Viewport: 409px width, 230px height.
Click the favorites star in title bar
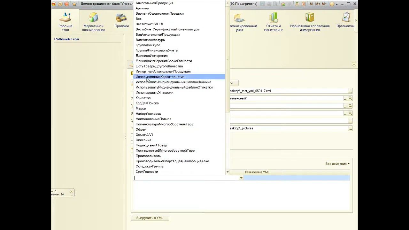point(74,4)
